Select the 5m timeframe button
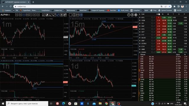Viewport: 189px width, 106px height. click(20, 15)
